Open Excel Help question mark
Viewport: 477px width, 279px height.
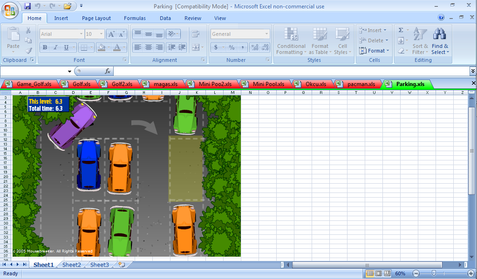pos(441,17)
